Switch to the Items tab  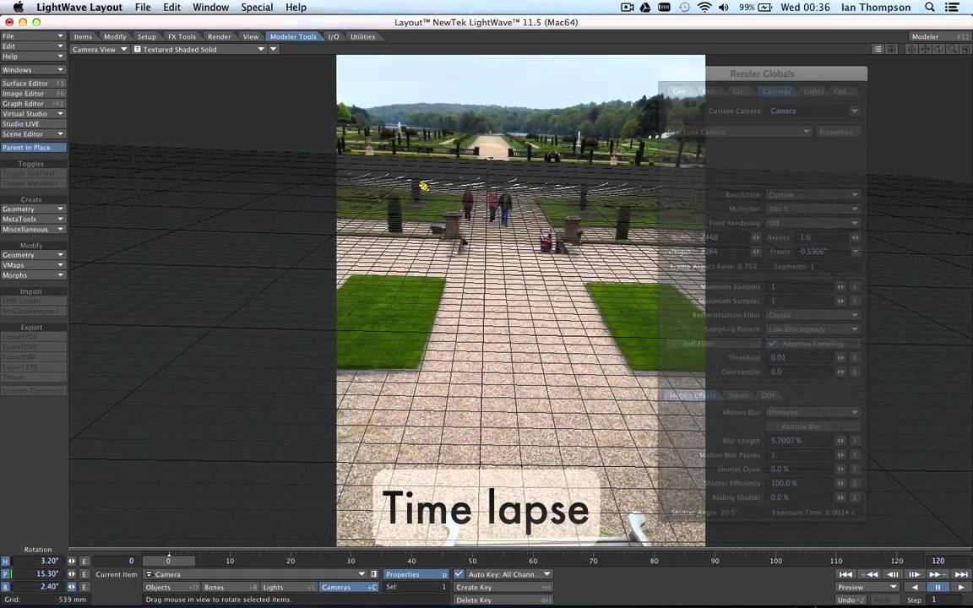click(x=83, y=36)
